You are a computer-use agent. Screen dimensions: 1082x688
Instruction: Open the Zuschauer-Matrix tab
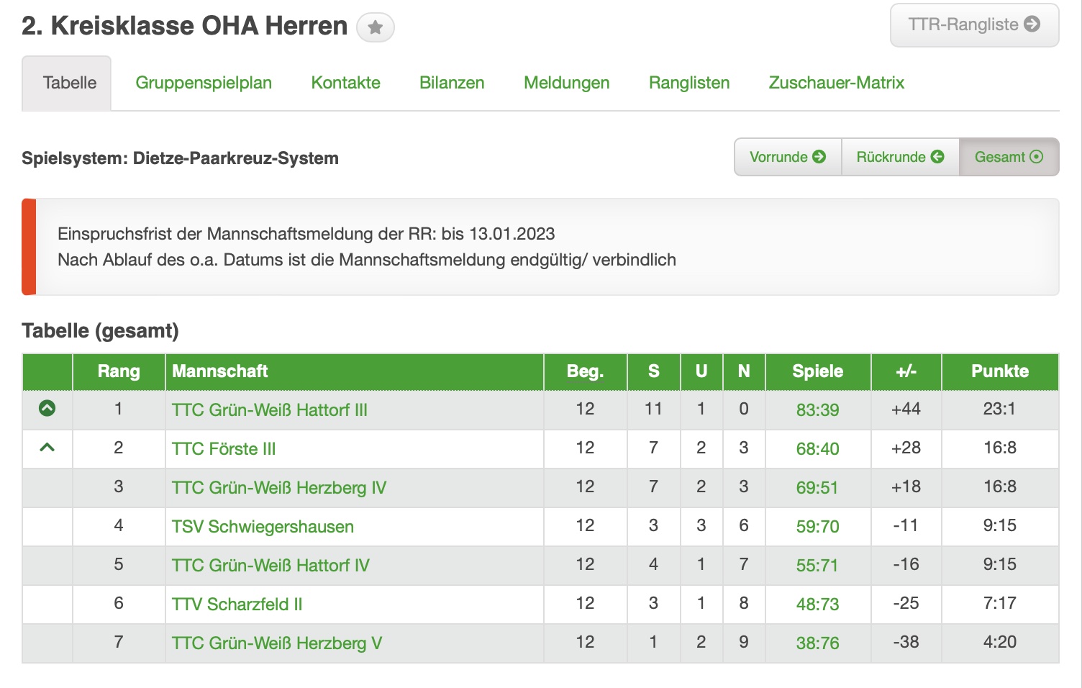(x=836, y=83)
